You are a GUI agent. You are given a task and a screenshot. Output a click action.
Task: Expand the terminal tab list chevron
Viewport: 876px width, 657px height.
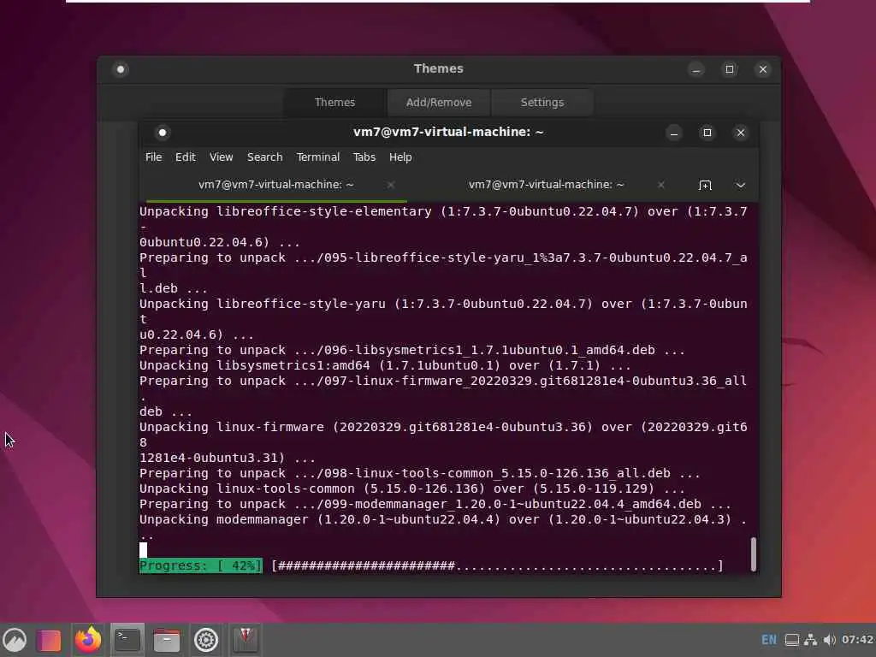(x=740, y=185)
